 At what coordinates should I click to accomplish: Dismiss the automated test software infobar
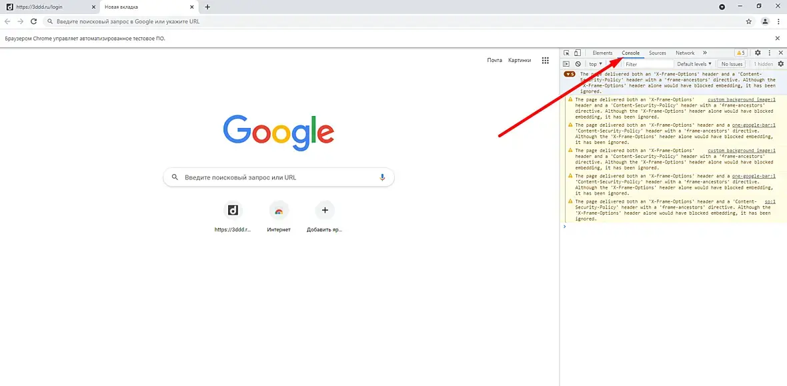(778, 38)
